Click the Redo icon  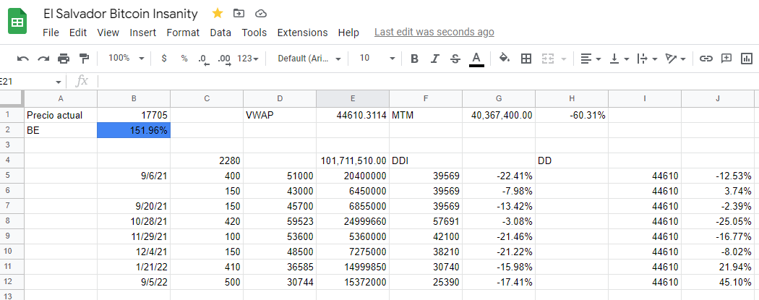43,59
